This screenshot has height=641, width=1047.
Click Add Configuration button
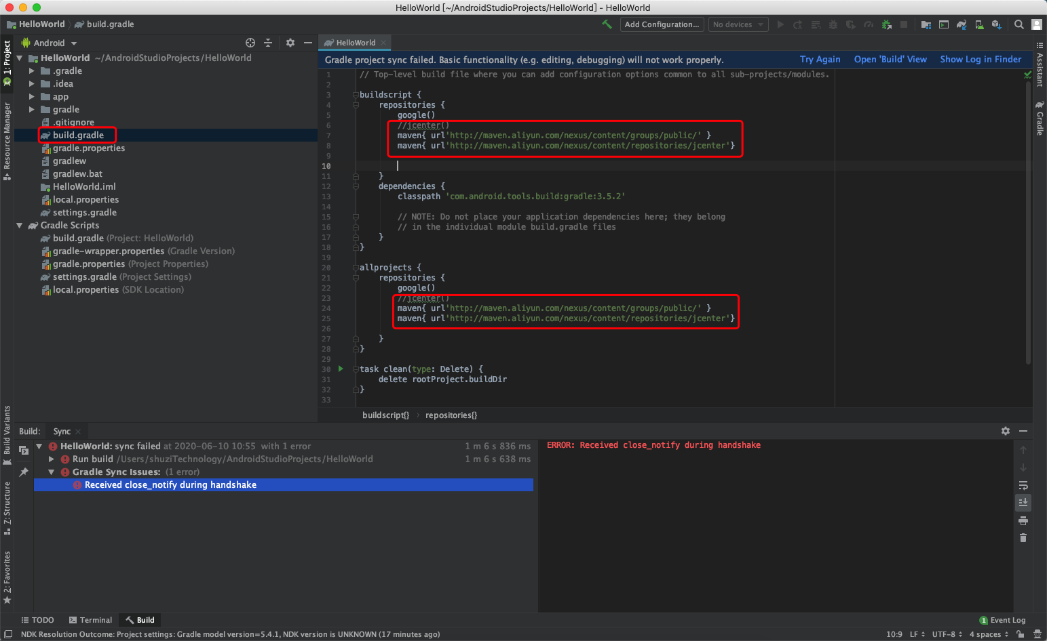pos(662,24)
